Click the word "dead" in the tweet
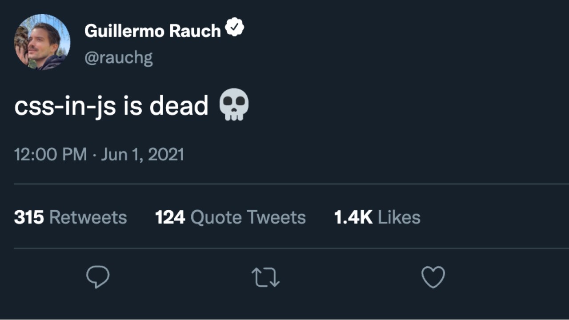The image size is (569, 320). tap(179, 106)
